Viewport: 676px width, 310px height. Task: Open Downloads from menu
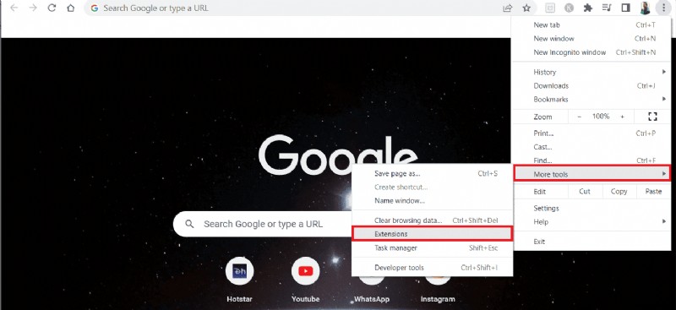591,86
